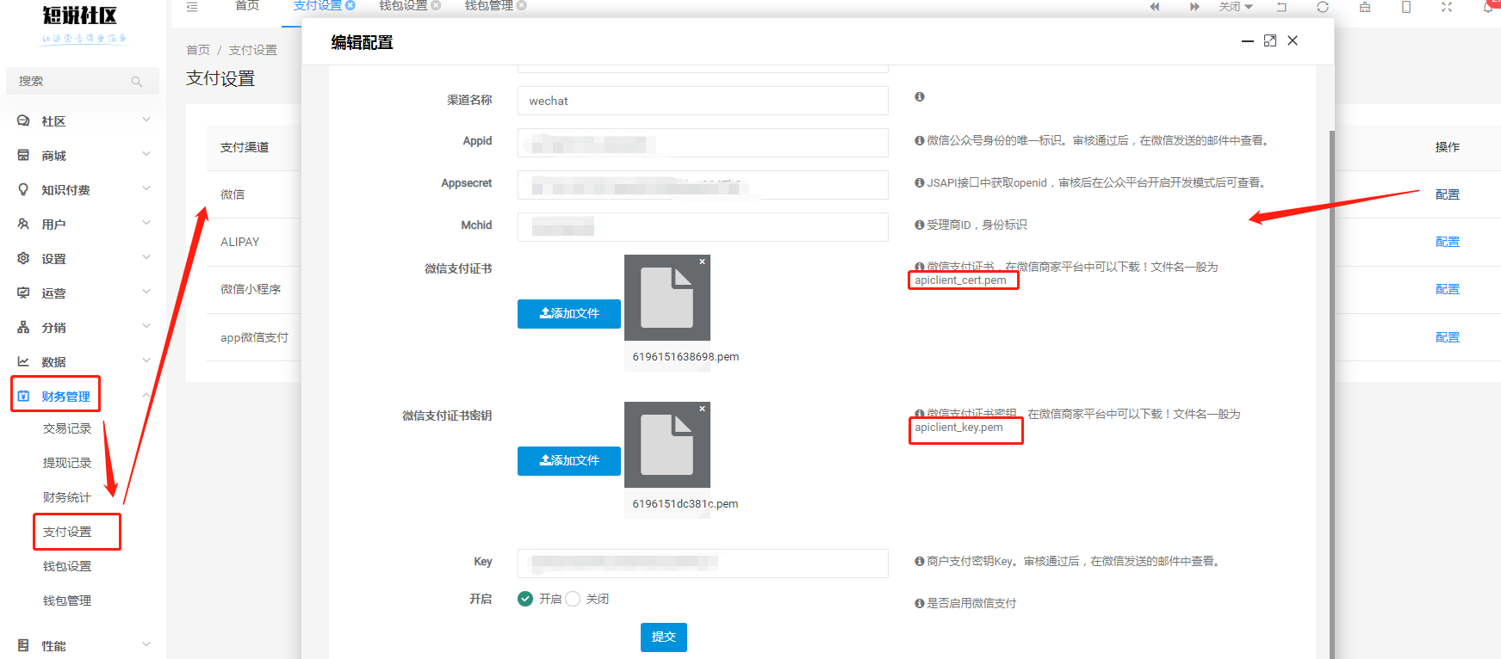
Task: Expand the 商城 menu chevron
Action: 146,154
